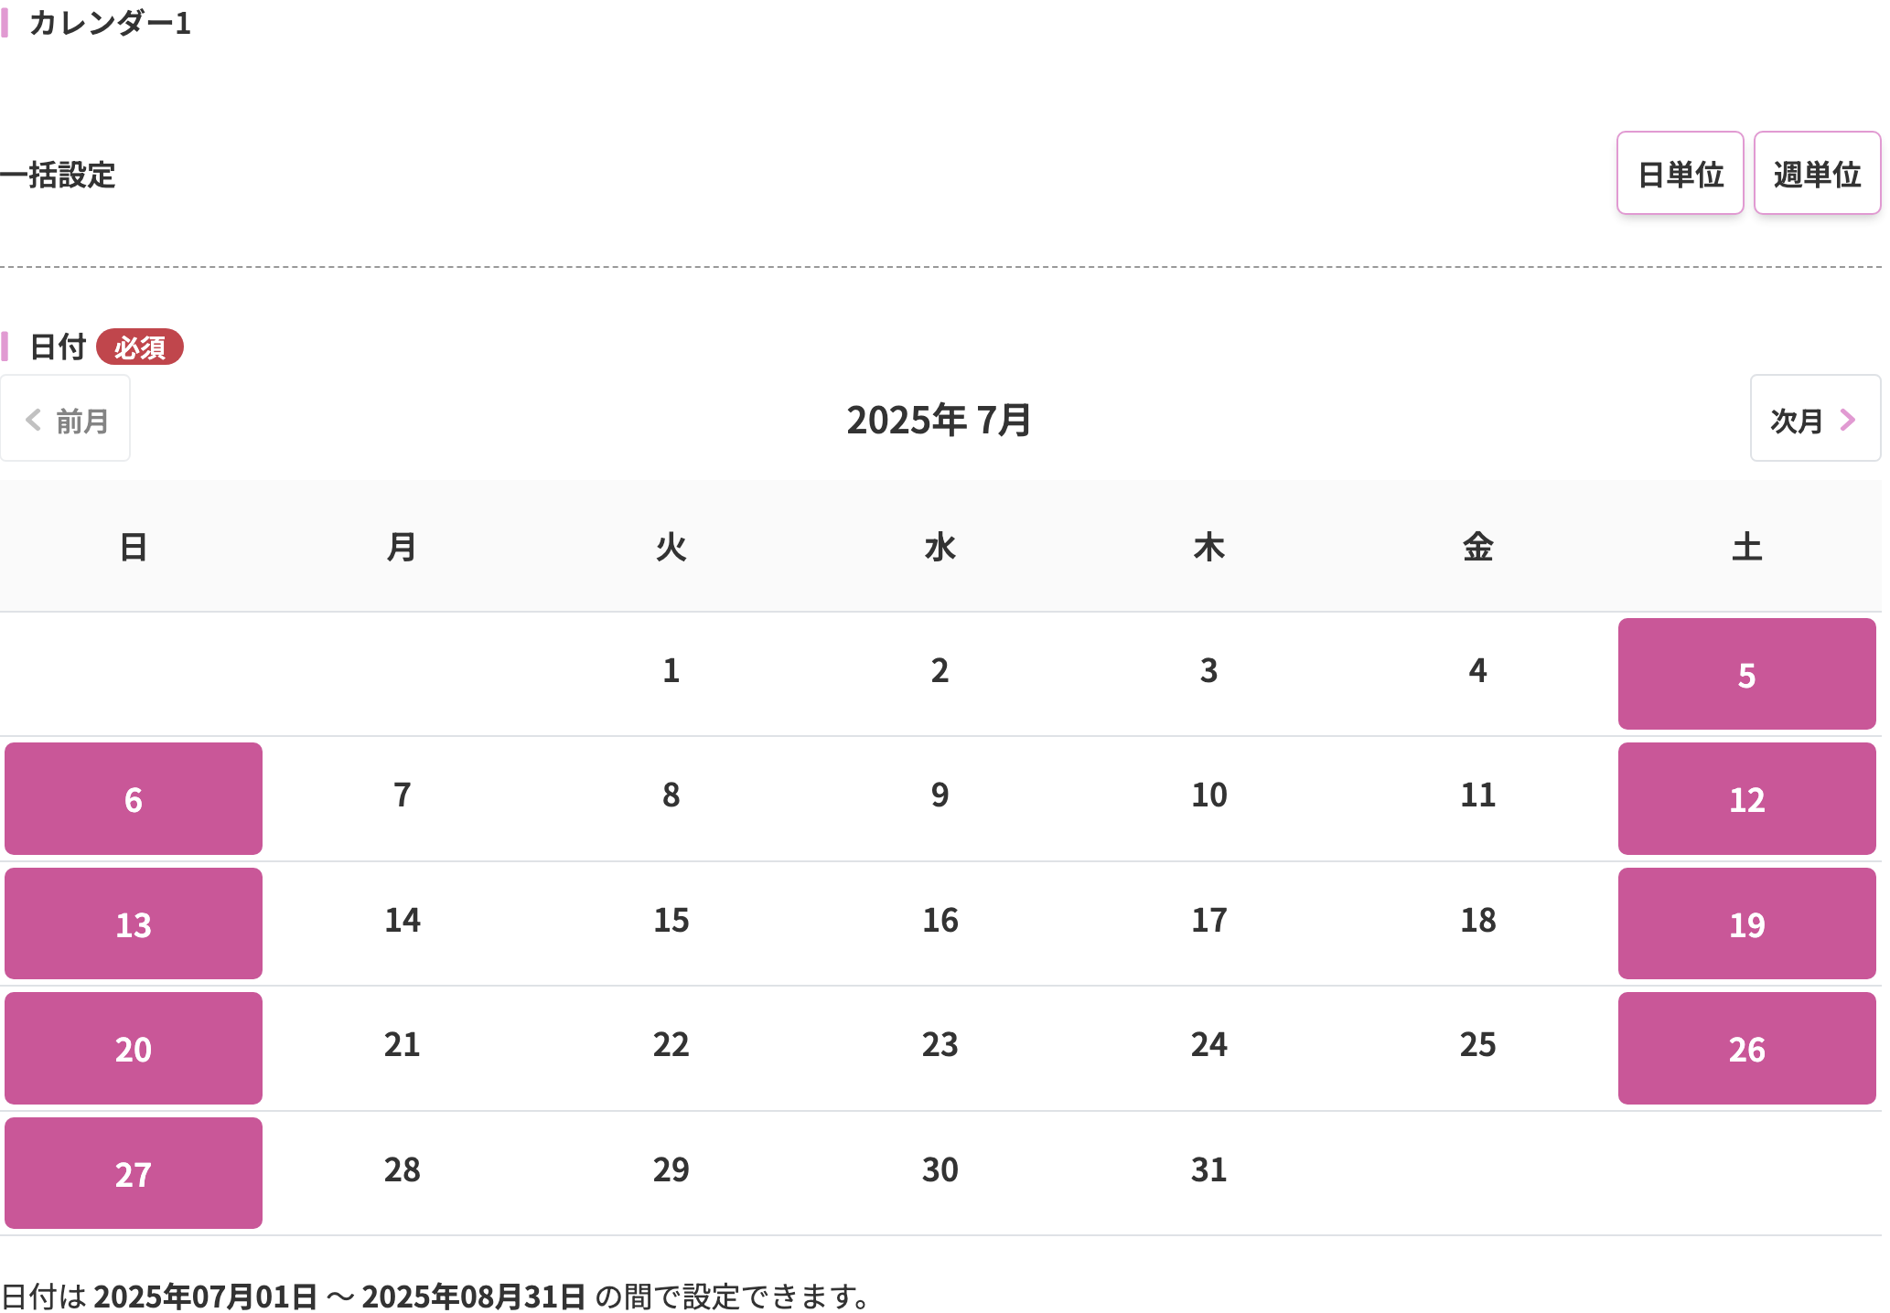
Task: Deselect highlighted date 12
Action: tap(1745, 798)
